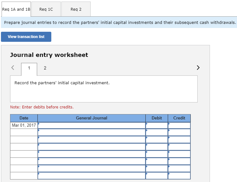
Task: Open General Journal account dropdown in fifth row
Action: coord(92,154)
